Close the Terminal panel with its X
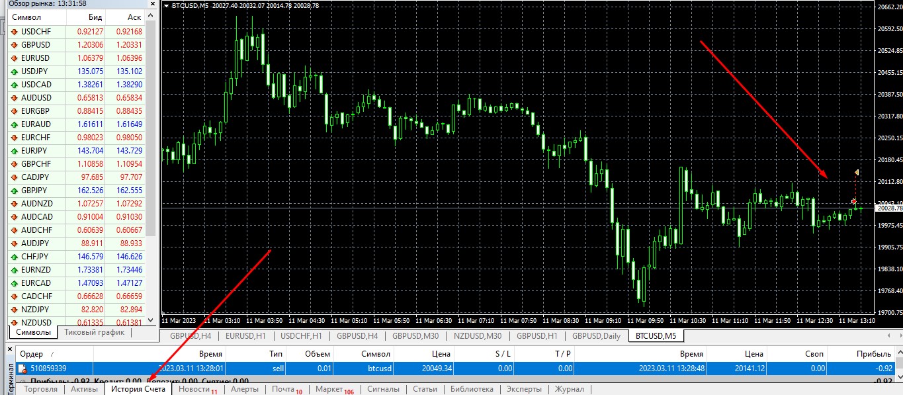The height and width of the screenshot is (395, 903). (9, 349)
